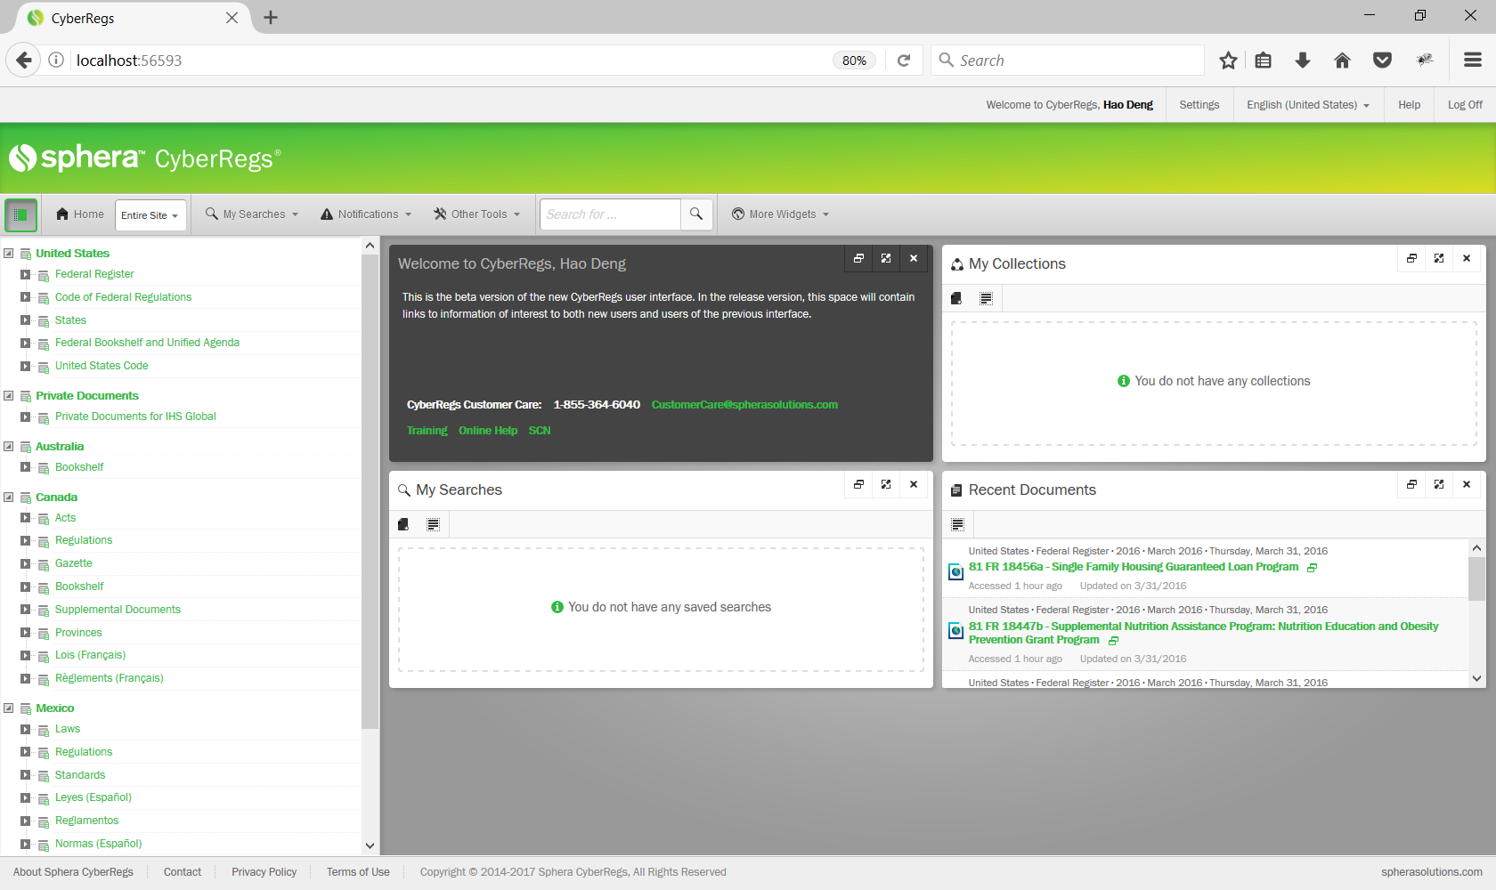Open the More Widgets menu
This screenshot has width=1496, height=890.
tap(780, 214)
